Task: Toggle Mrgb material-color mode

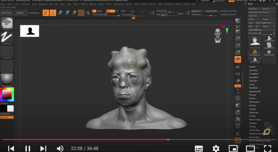Action: (99, 11)
